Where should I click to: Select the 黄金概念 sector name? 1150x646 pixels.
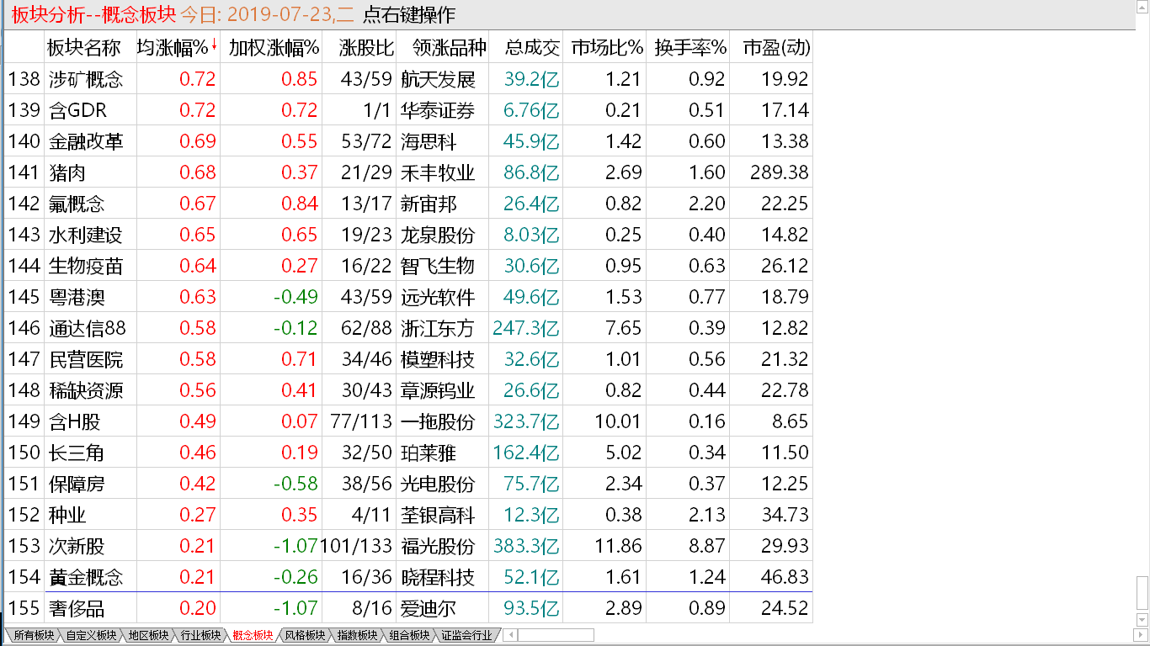tap(85, 577)
